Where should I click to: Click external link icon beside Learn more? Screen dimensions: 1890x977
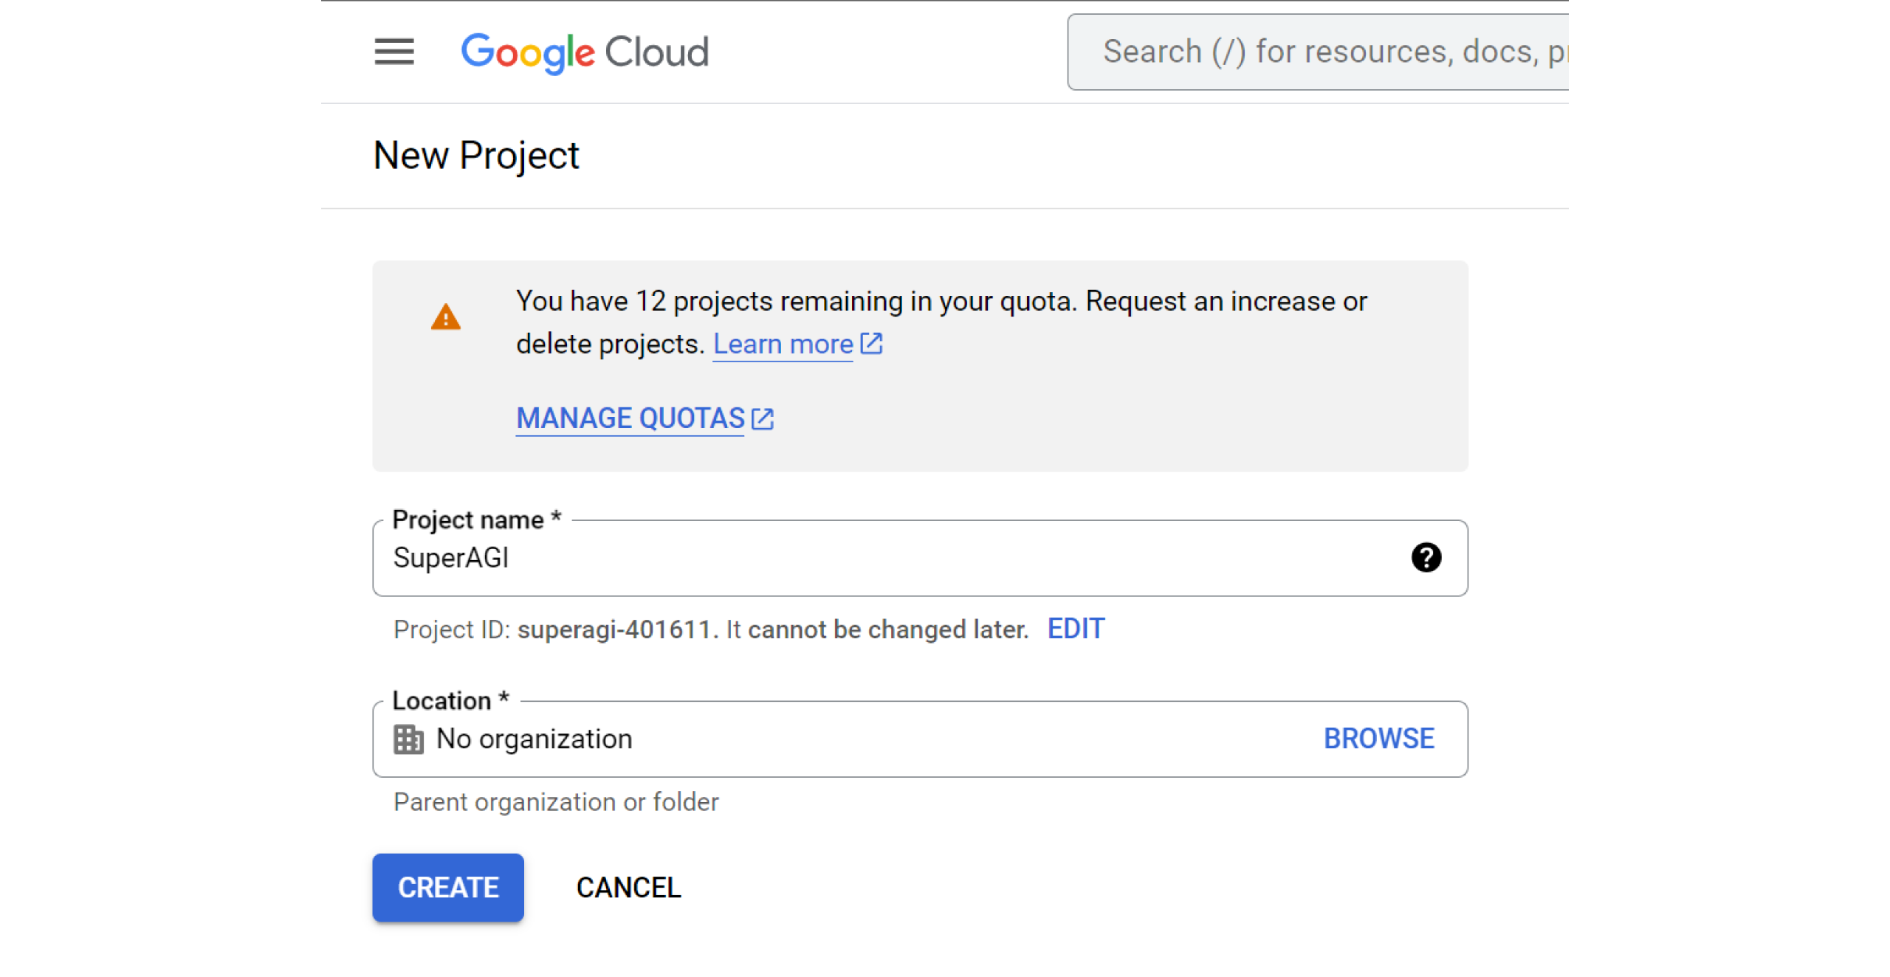coord(871,344)
